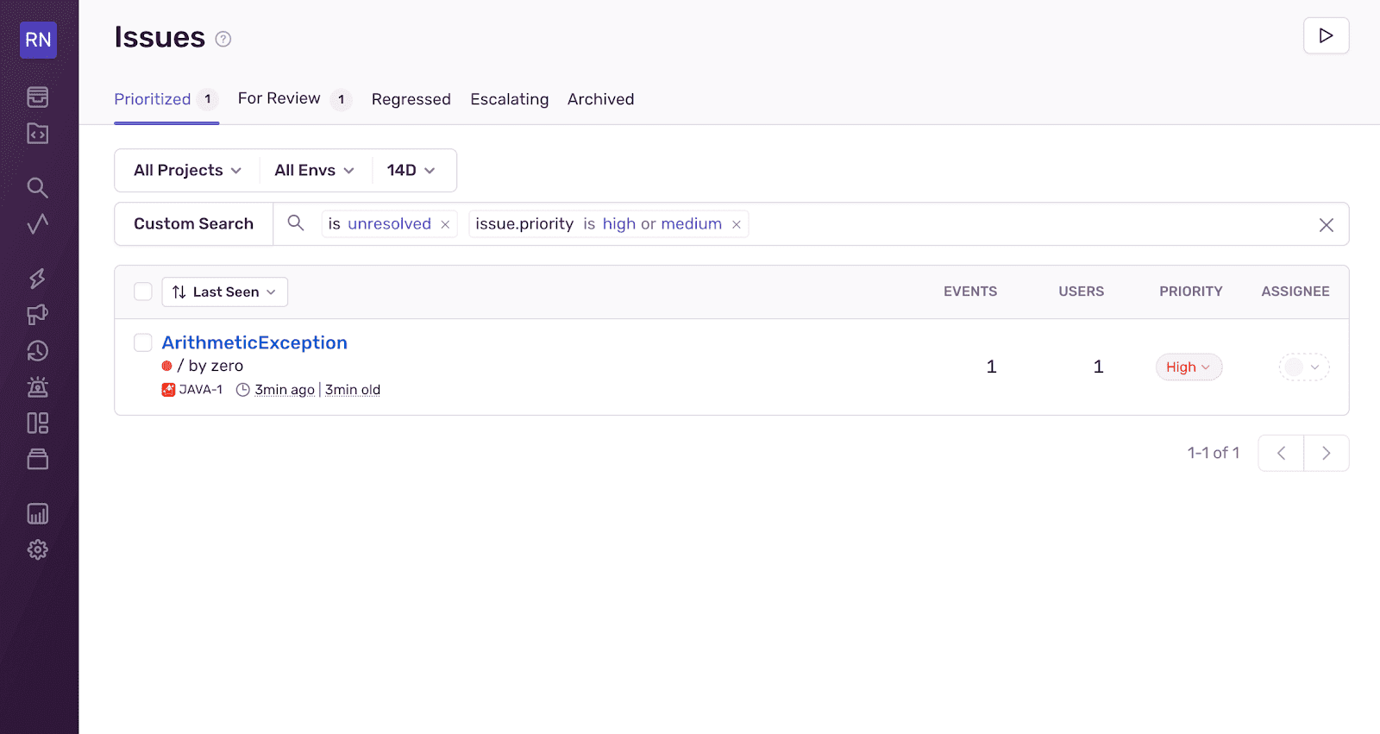Screen dimensions: 1380x734
Task: Click the Custom Search button
Action: (194, 224)
